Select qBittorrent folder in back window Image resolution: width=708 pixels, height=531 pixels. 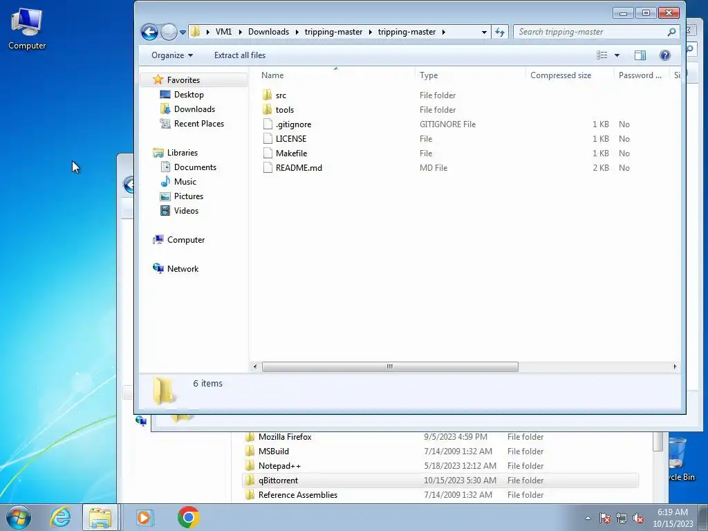click(278, 480)
